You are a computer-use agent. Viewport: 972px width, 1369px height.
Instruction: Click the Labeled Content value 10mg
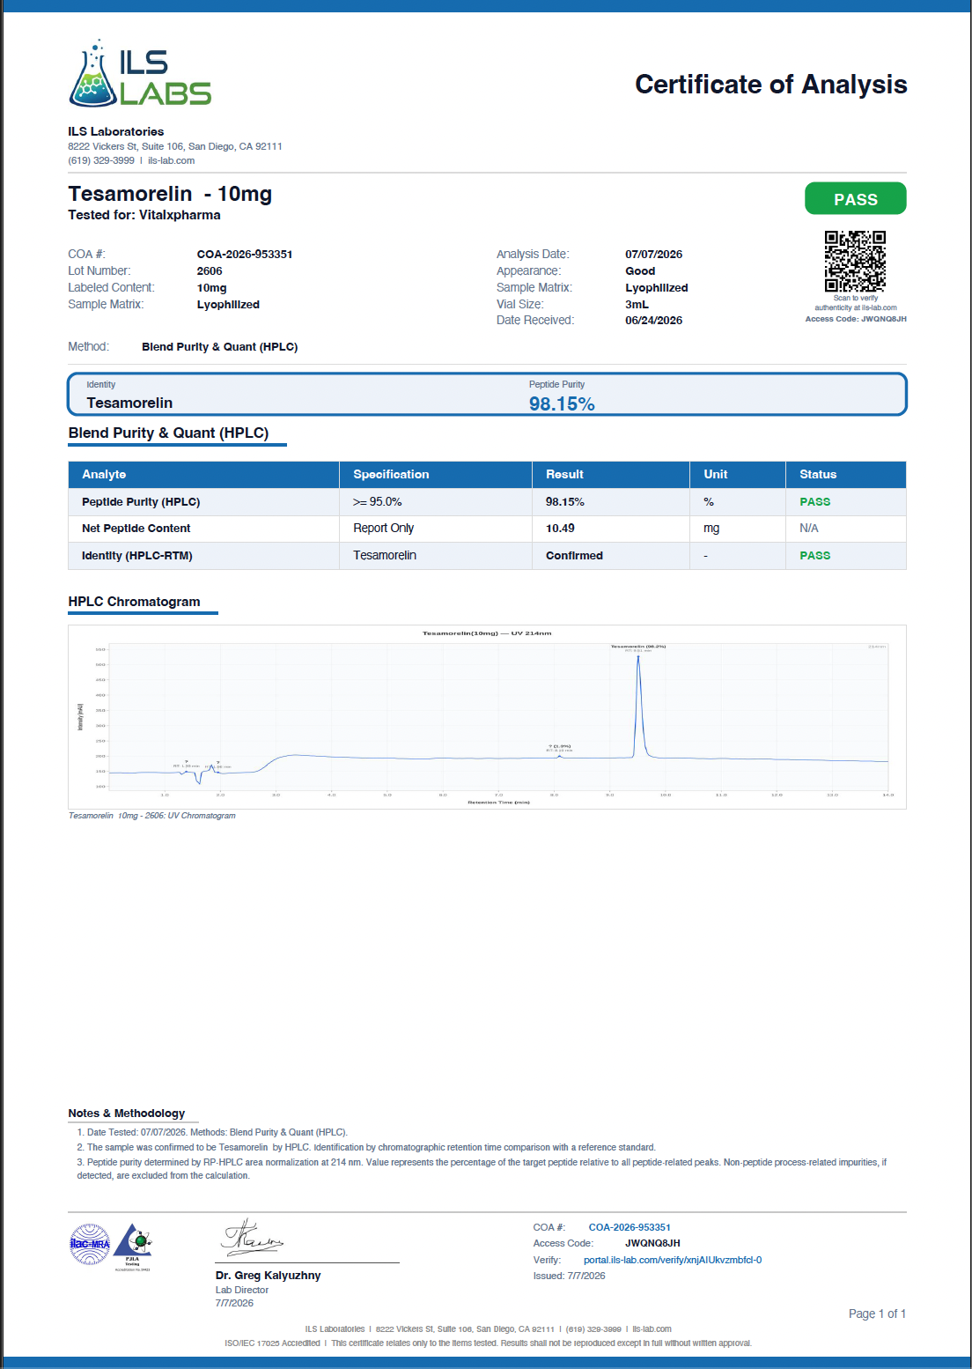[x=212, y=288]
